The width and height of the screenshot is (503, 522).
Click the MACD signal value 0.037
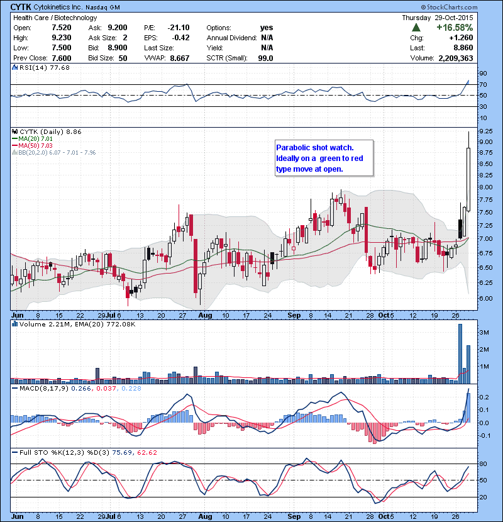(106, 389)
